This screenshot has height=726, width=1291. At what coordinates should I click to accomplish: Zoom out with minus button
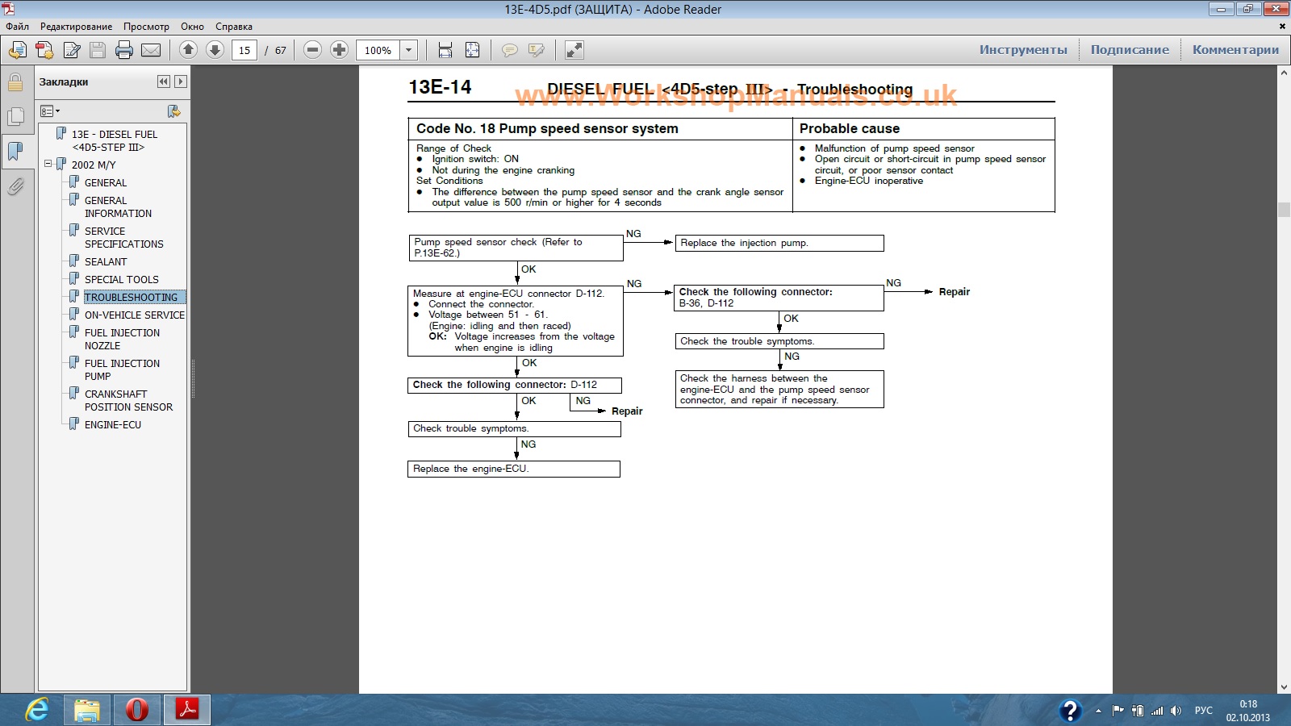[312, 50]
